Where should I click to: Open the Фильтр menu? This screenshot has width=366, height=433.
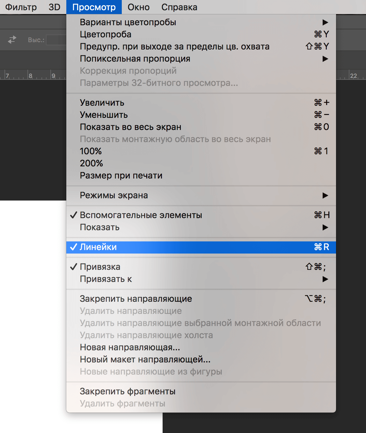pyautogui.click(x=21, y=7)
